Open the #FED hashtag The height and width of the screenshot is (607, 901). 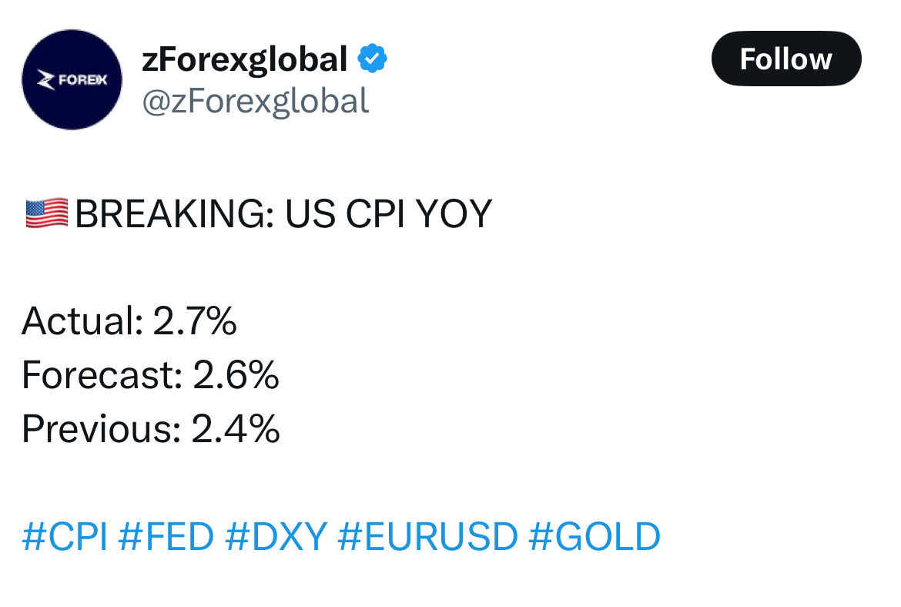(x=166, y=536)
